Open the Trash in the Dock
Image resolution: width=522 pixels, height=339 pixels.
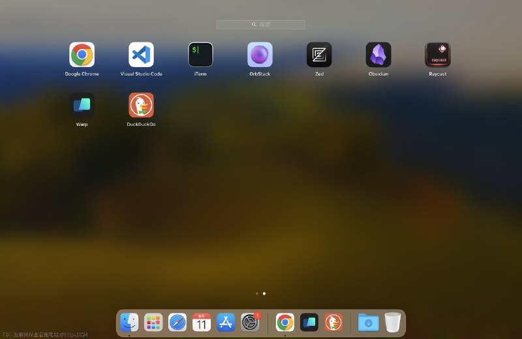coord(393,322)
